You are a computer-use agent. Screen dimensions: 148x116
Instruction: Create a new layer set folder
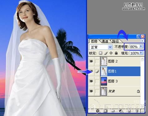(113, 111)
